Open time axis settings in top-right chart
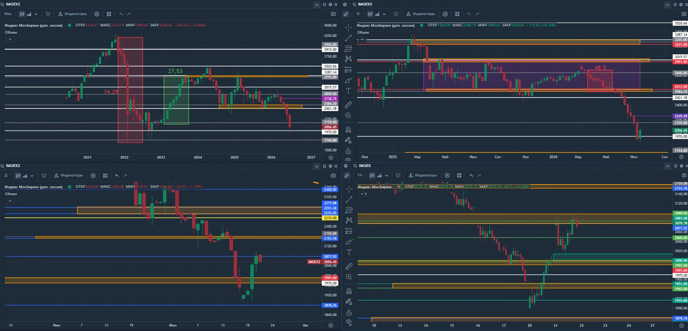Image resolution: width=688 pixels, height=331 pixels. pos(681,157)
